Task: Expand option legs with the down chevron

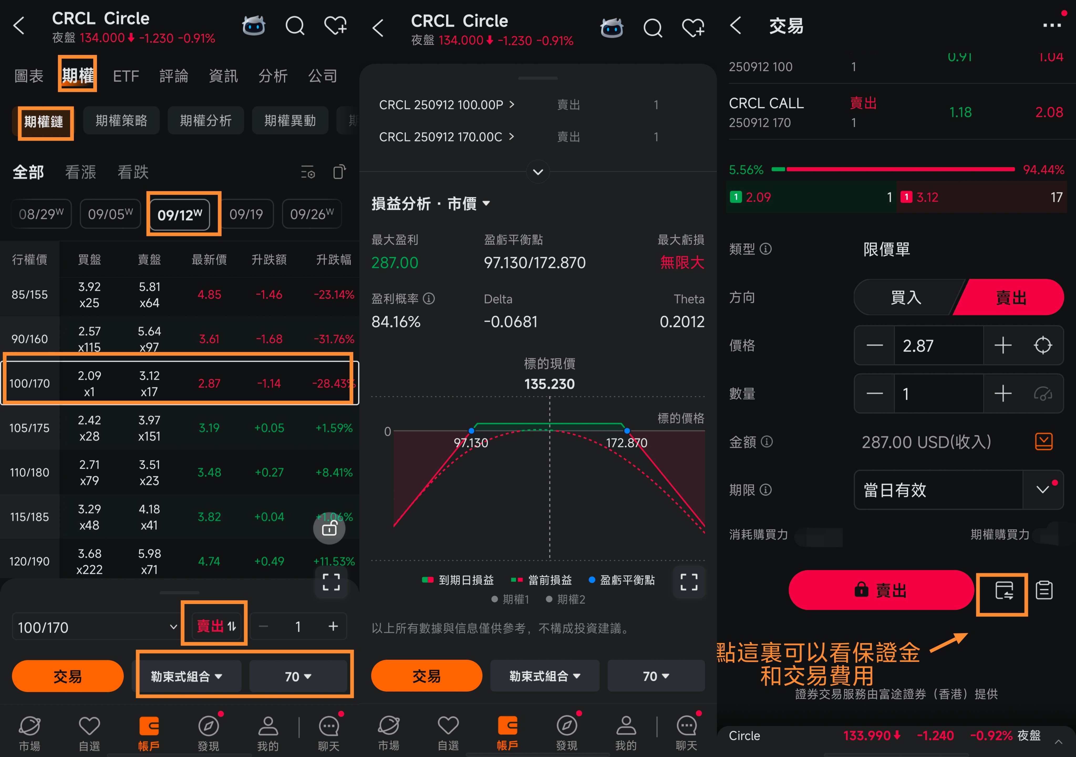Action: tap(538, 172)
